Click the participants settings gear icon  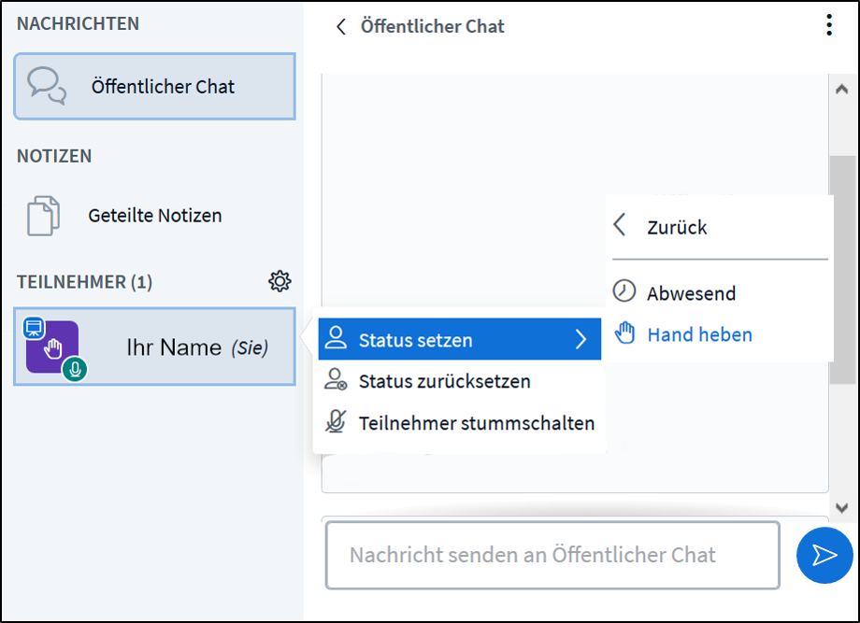279,281
